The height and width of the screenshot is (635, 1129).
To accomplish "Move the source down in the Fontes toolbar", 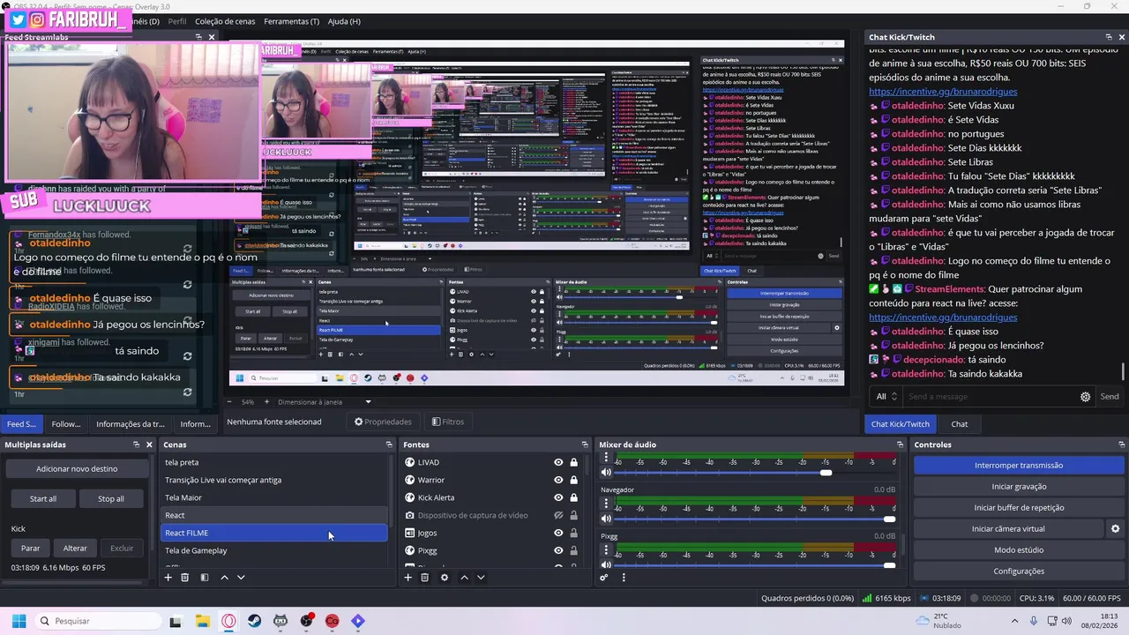I will (x=481, y=578).
